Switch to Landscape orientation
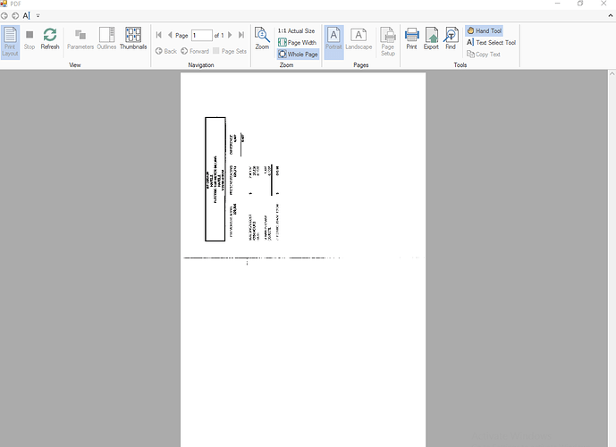The width and height of the screenshot is (616, 447). pos(359,39)
